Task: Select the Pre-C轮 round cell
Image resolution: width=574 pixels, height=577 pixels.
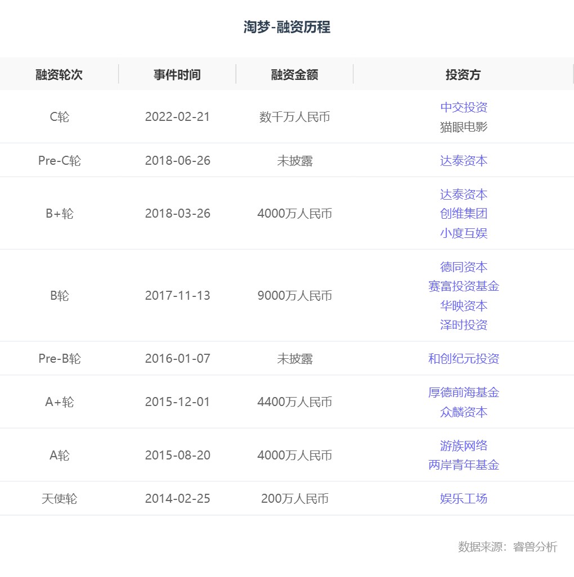Action: 59,160
